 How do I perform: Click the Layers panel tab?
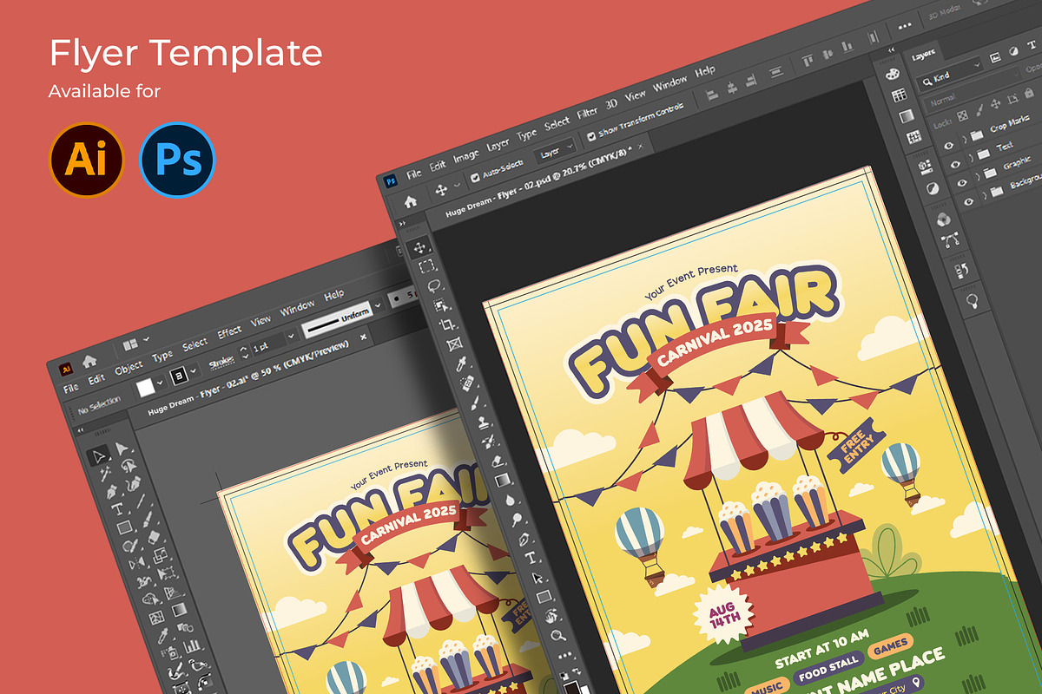pyautogui.click(x=923, y=55)
